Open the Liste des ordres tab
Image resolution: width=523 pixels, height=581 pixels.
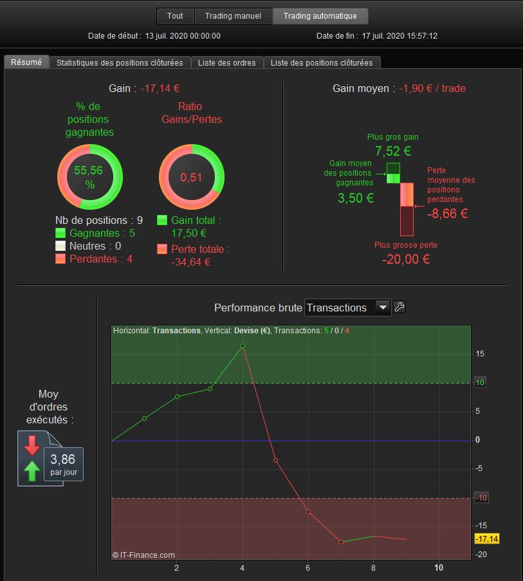[226, 62]
